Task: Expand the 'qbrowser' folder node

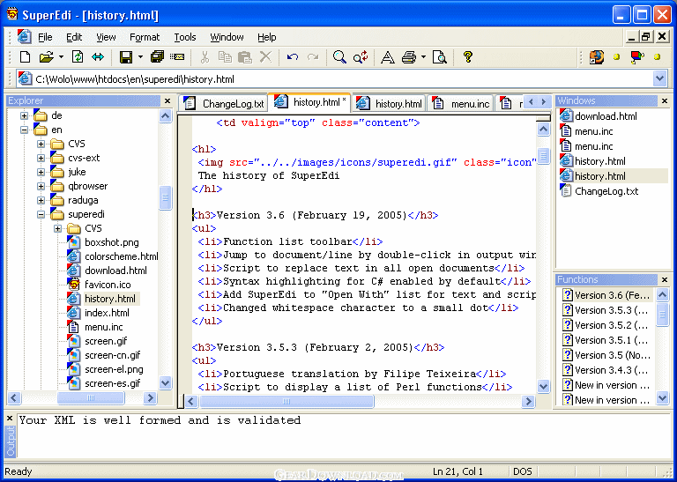Action: (x=41, y=186)
